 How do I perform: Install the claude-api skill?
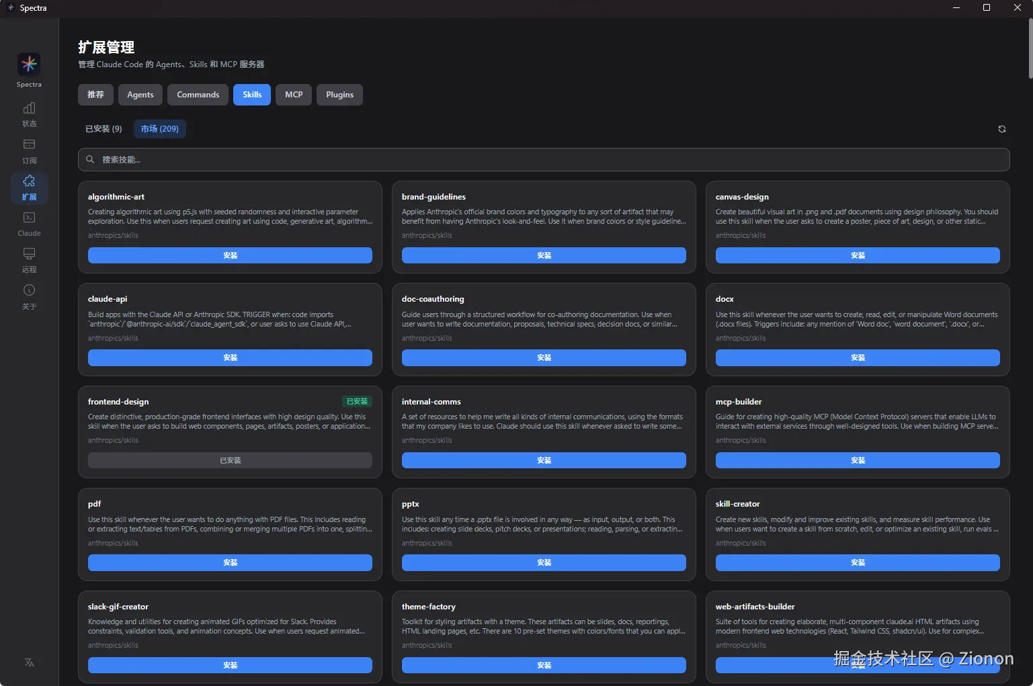pyautogui.click(x=230, y=357)
